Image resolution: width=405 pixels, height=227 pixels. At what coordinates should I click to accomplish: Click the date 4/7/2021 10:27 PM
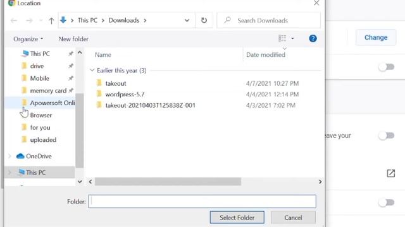pos(272,83)
